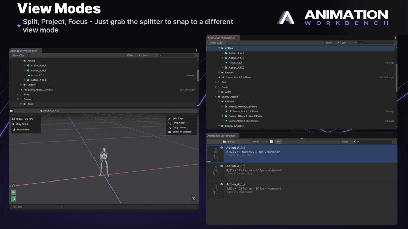
Task: Click New Clip button in left window
Action: (x=18, y=55)
